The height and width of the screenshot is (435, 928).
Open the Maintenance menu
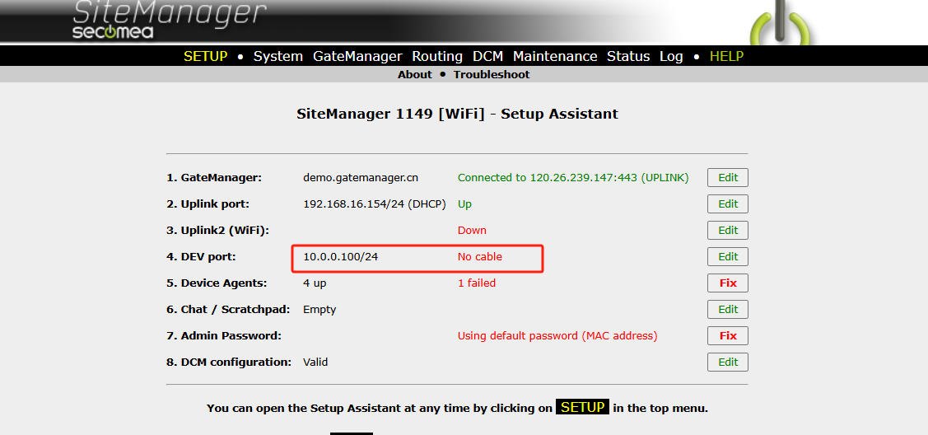coord(555,56)
